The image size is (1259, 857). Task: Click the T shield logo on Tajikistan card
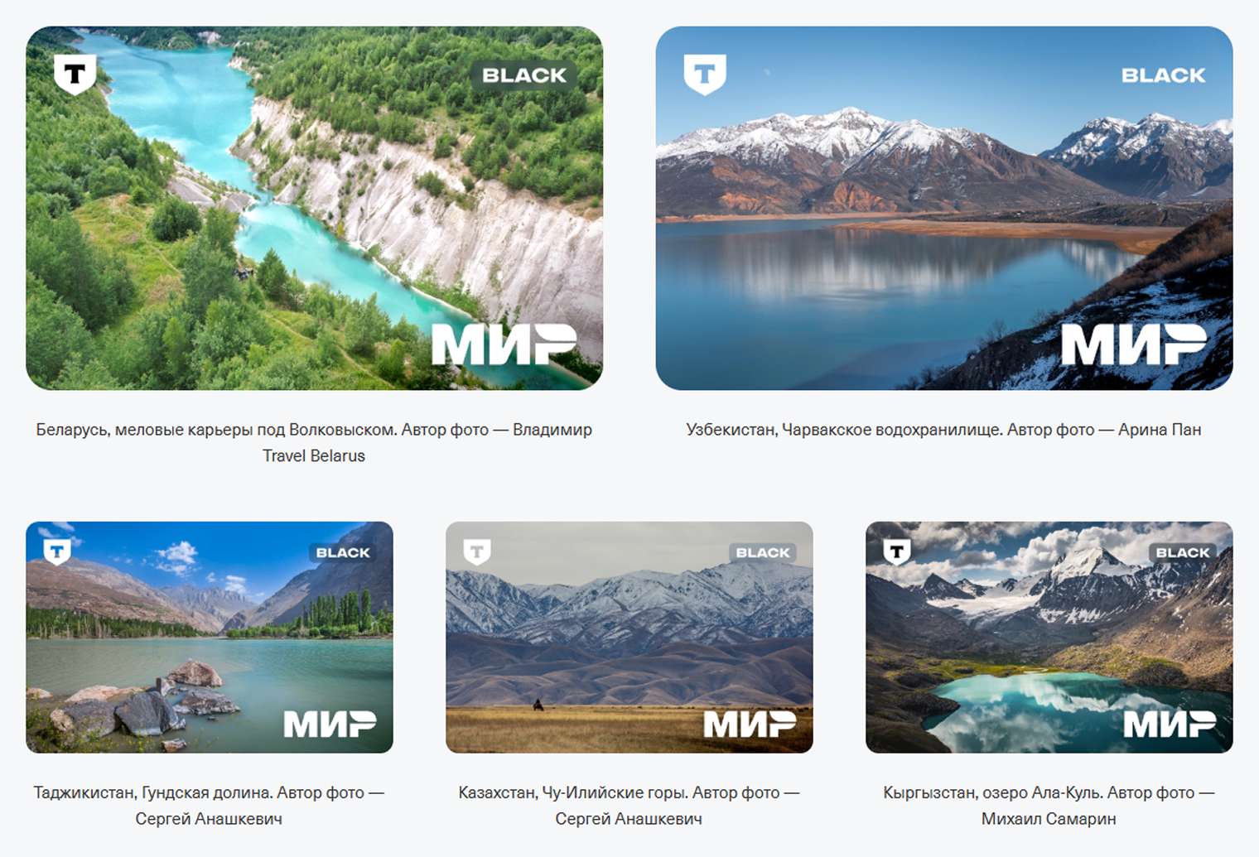pos(57,551)
